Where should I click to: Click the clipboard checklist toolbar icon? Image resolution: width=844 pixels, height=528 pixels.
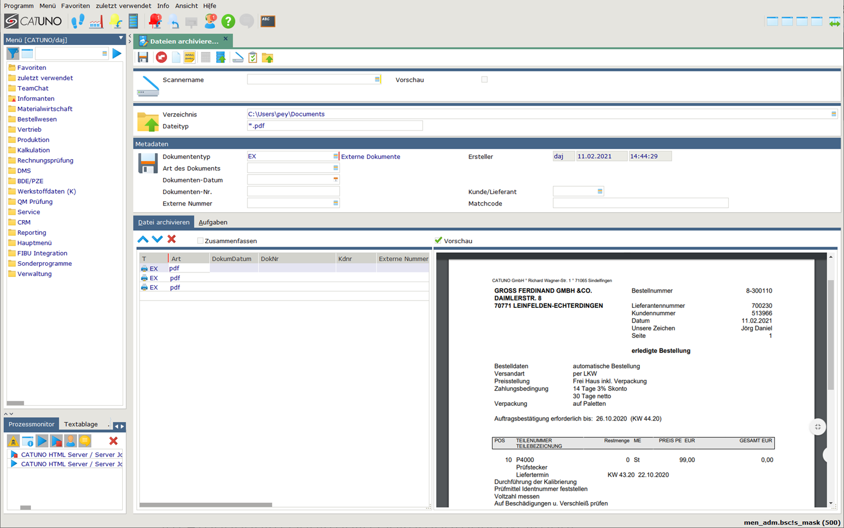coord(253,57)
